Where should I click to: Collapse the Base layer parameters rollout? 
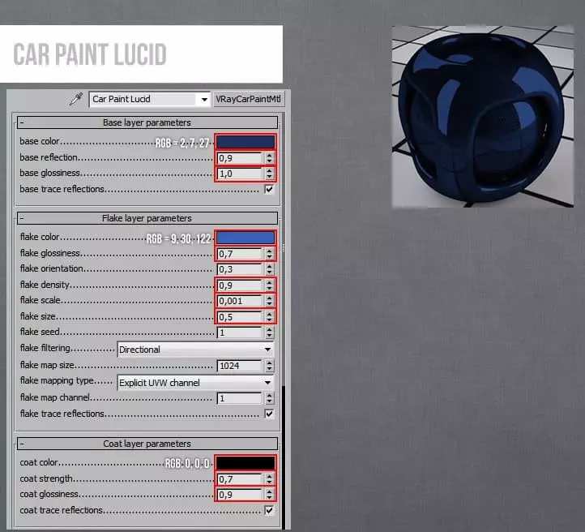147,122
